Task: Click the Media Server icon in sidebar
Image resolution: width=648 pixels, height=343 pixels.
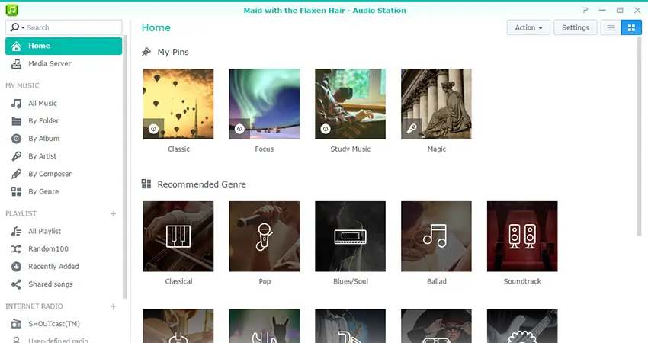Action: tap(16, 63)
